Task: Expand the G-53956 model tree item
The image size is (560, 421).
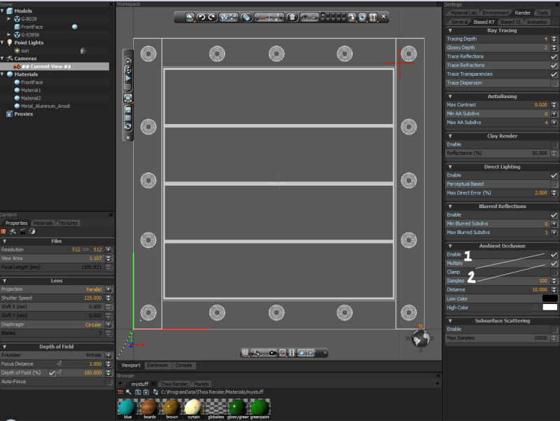Action: [x=9, y=34]
